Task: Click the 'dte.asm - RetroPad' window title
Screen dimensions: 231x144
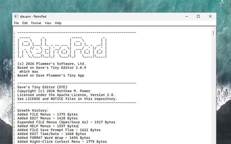Action: 33,17
